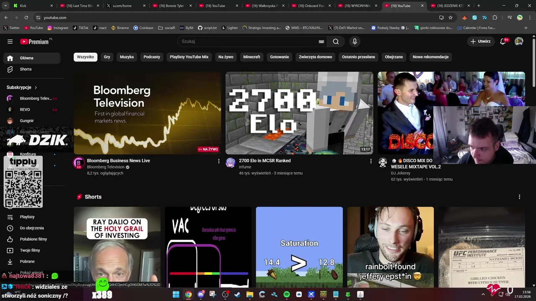Bookmark this page with the star icon
This screenshot has width=536, height=301.
(x=451, y=18)
